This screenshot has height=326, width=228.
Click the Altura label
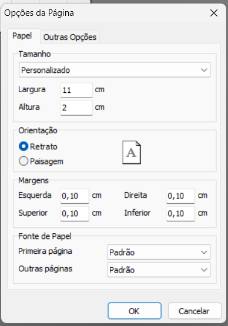click(29, 107)
